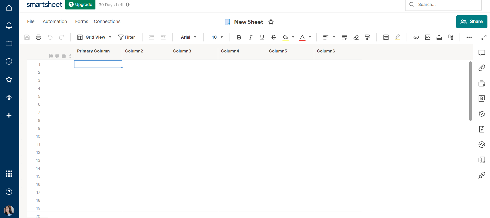The image size is (490, 218).
Task: Open the Launcher grid icon
Action: pos(9,174)
